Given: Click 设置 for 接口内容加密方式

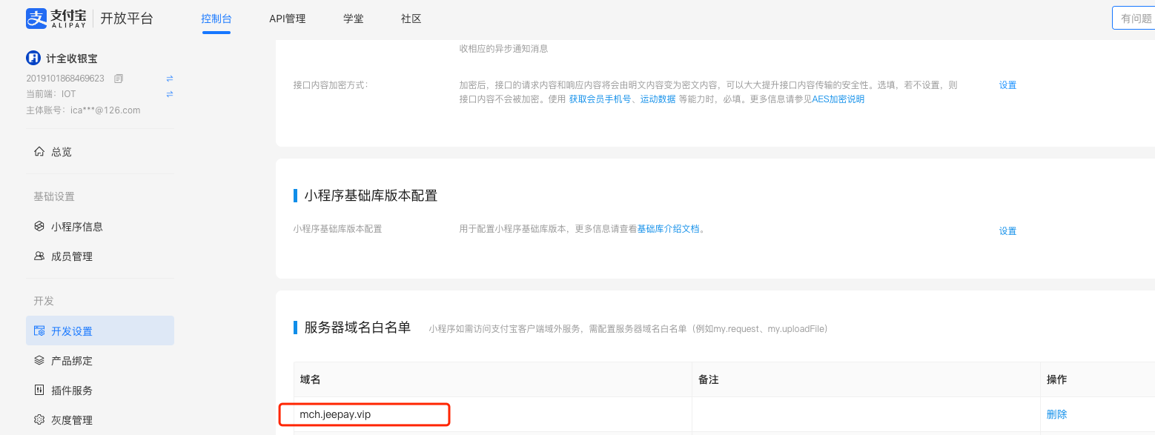Looking at the screenshot, I should click(x=1007, y=85).
